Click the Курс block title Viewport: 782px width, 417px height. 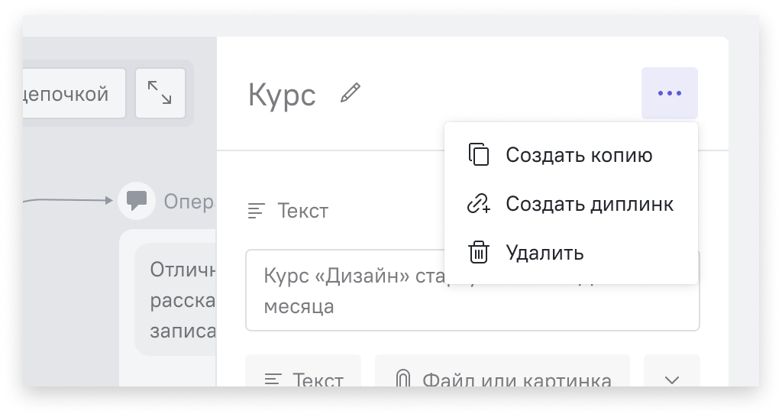283,94
